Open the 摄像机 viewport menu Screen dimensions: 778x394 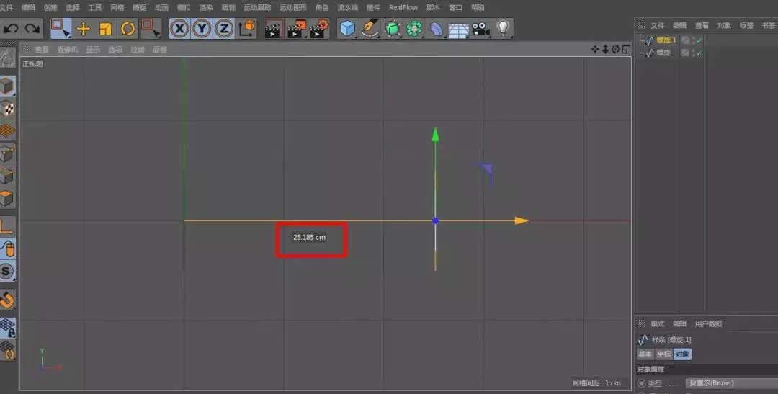(x=67, y=50)
